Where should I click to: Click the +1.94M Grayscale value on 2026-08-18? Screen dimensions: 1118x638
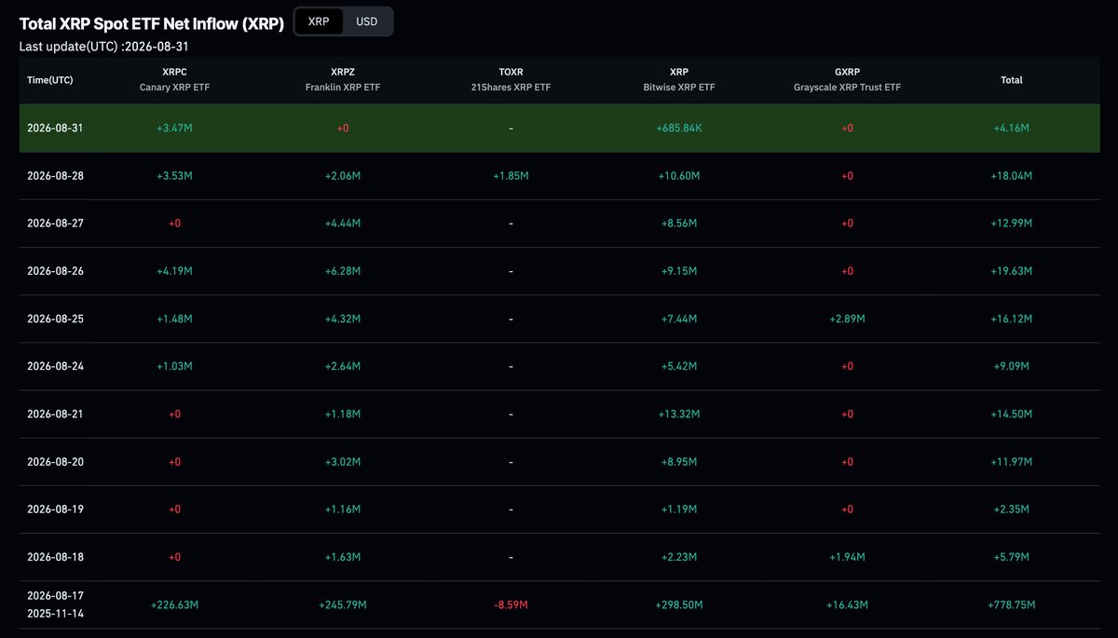click(847, 558)
